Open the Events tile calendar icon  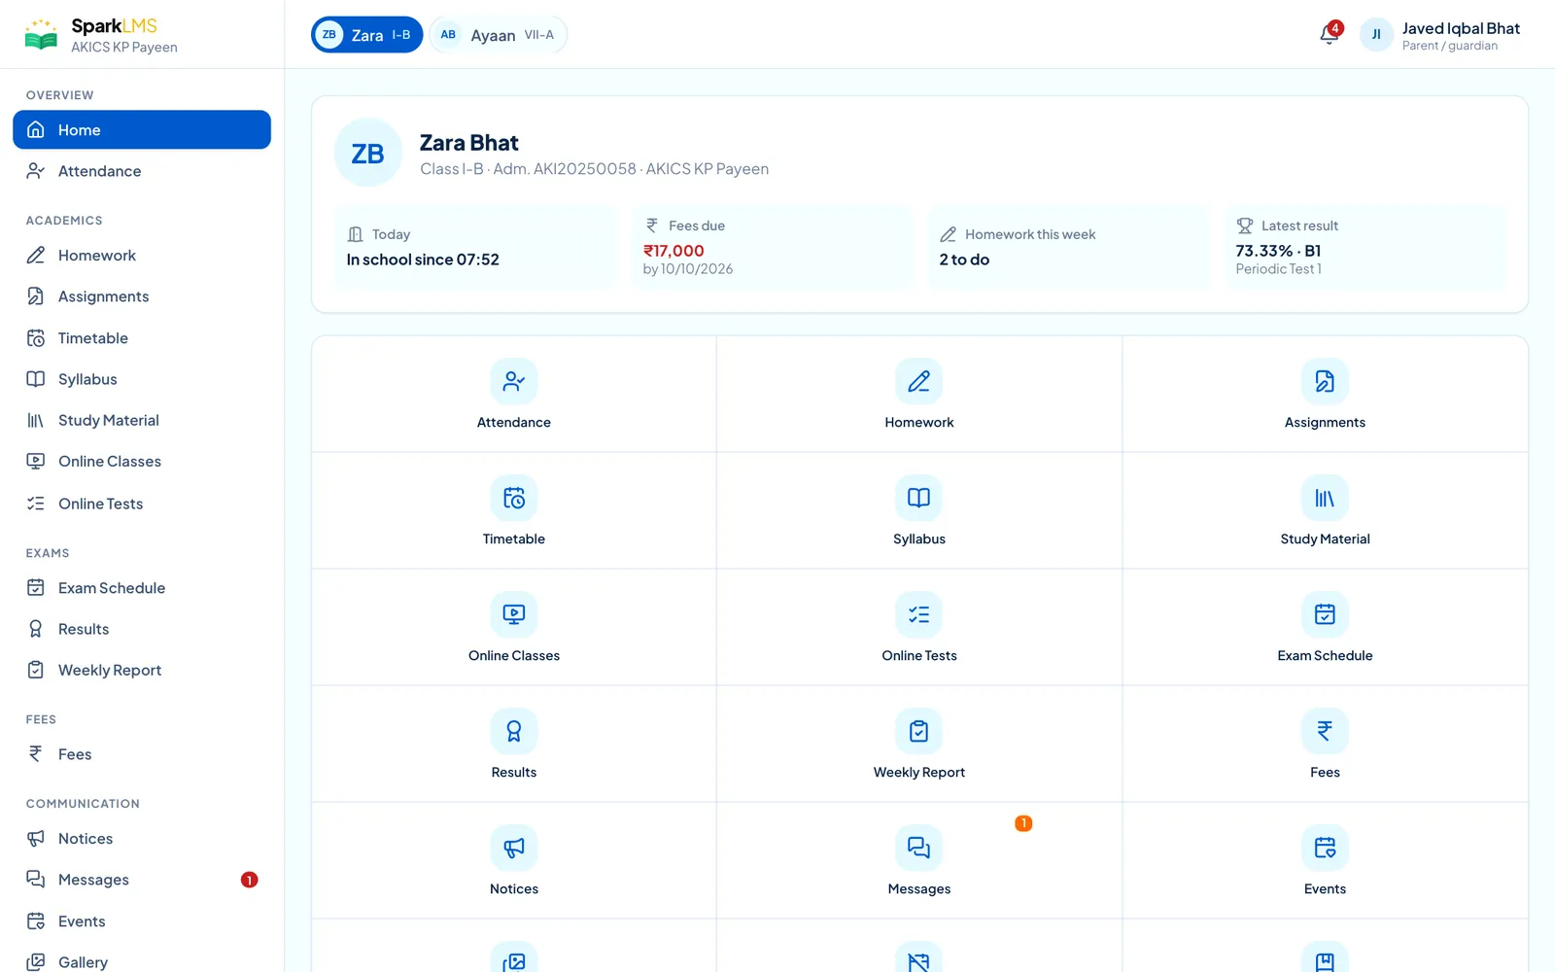point(1325,848)
